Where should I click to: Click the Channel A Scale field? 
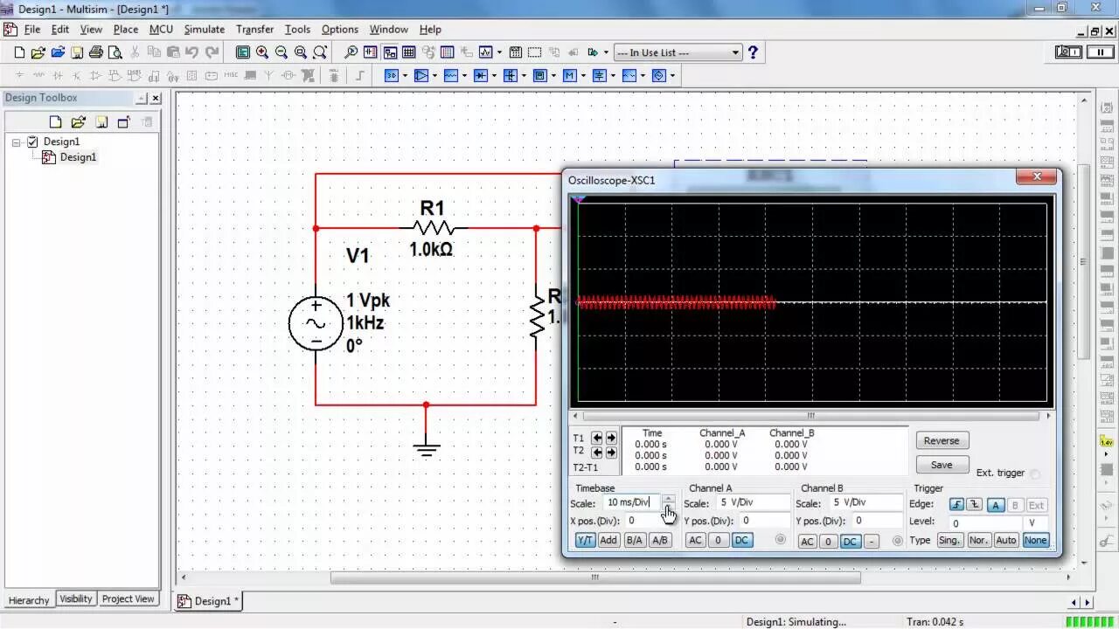[x=753, y=503]
